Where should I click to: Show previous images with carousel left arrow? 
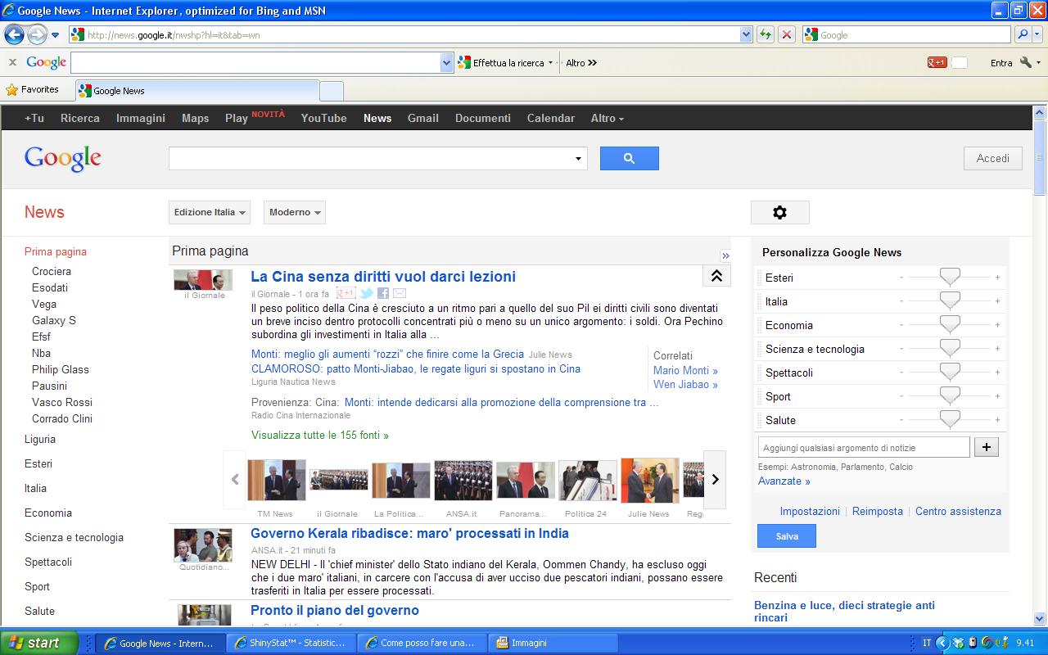235,480
